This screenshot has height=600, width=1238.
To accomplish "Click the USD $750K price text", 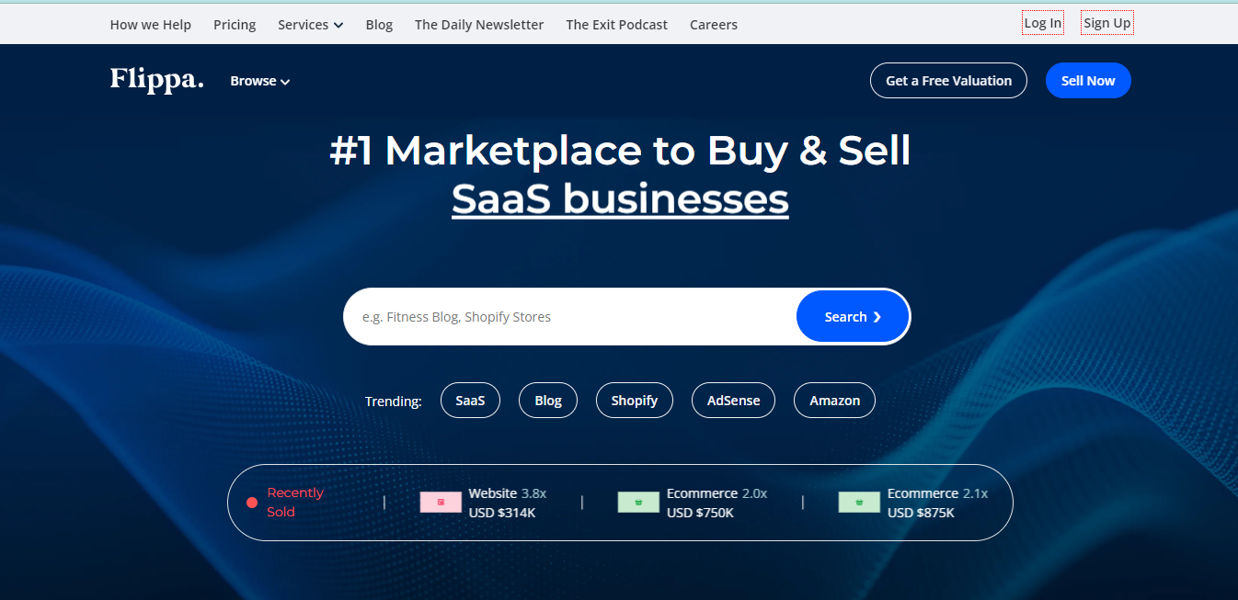I will click(x=700, y=513).
